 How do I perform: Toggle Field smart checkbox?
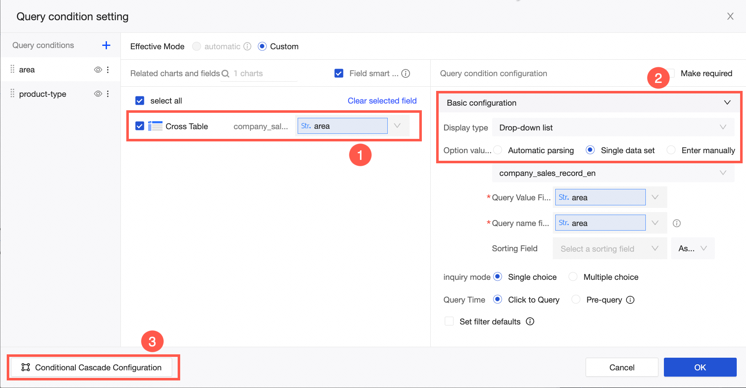pyautogui.click(x=339, y=74)
